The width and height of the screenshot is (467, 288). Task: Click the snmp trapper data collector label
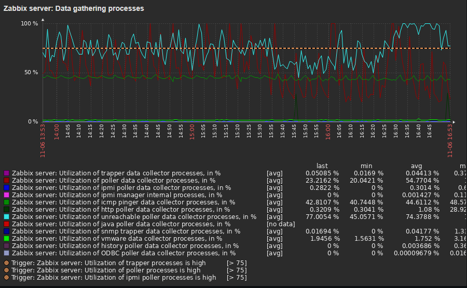click(x=126, y=231)
